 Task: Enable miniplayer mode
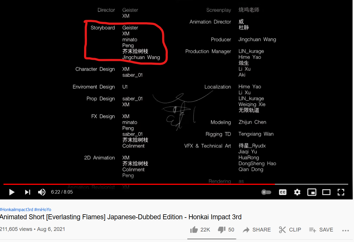pyautogui.click(x=312, y=192)
